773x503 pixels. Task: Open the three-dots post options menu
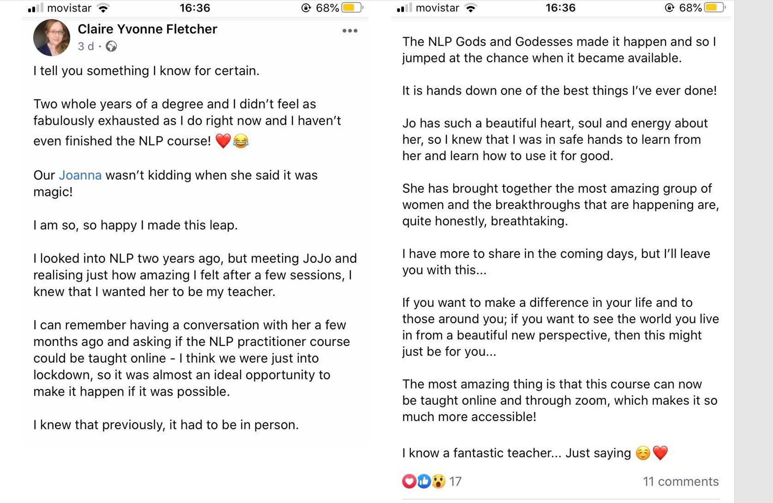point(350,31)
